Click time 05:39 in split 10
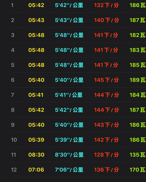The width and height of the screenshot is (146, 182). click(x=36, y=140)
